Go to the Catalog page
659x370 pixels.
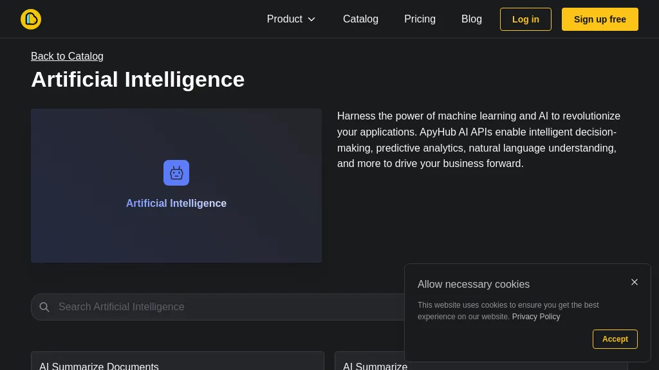point(360,19)
